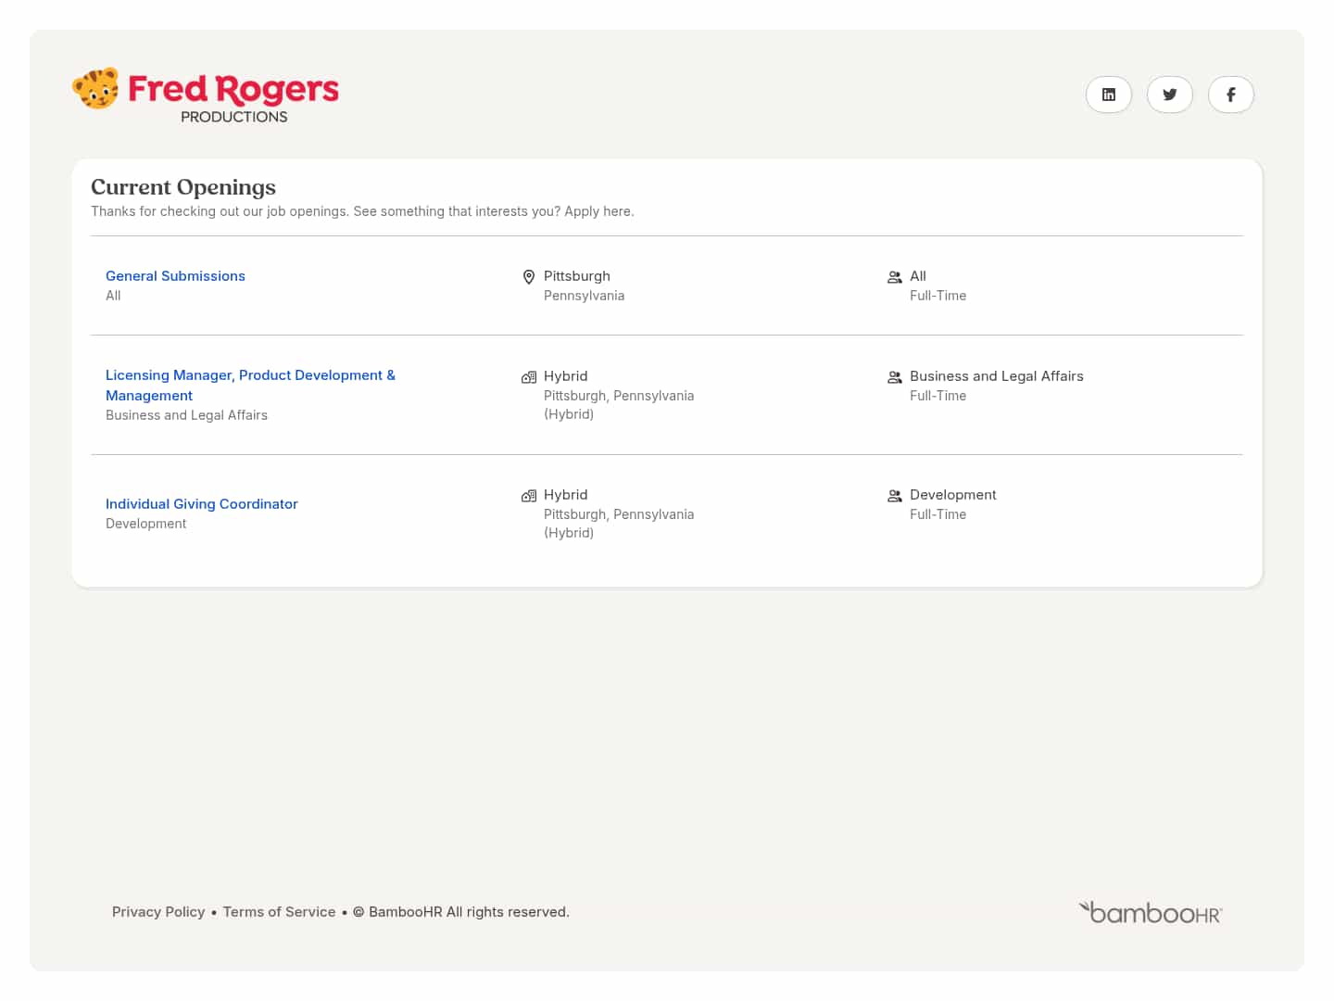Click the people icon beside Business and Legal Affairs
This screenshot has width=1334, height=1001.
click(895, 377)
